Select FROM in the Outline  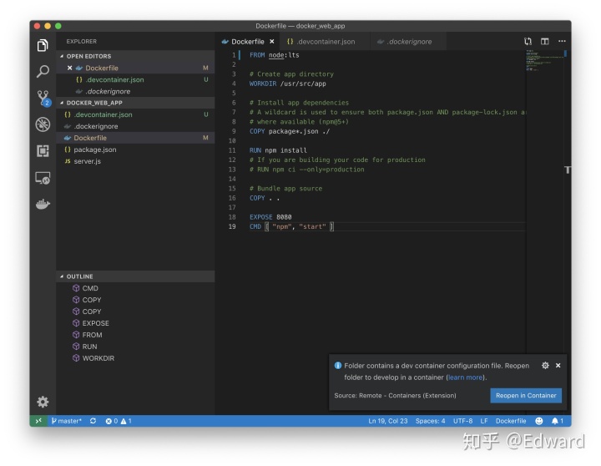click(136, 335)
